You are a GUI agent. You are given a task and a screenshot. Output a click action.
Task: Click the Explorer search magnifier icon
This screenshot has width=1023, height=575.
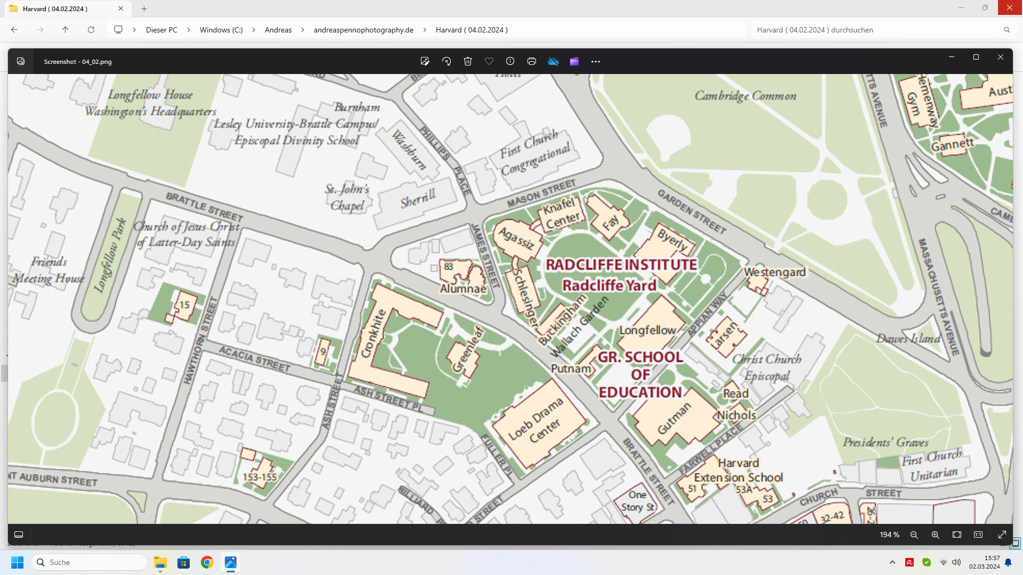pos(1007,30)
